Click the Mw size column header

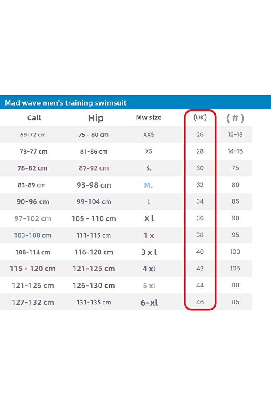tap(149, 117)
